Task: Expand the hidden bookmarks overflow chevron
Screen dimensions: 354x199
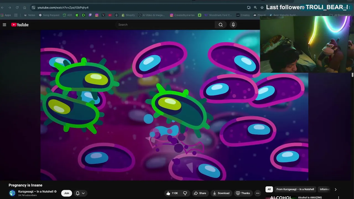Action: tap(321, 15)
